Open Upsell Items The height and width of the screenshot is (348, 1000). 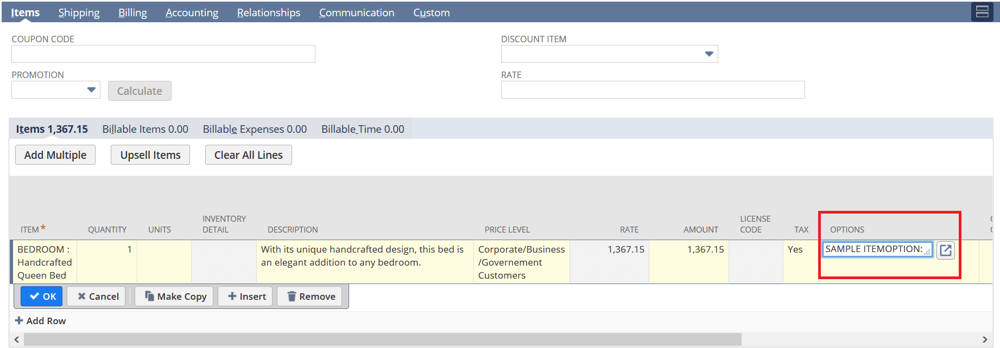tap(150, 154)
